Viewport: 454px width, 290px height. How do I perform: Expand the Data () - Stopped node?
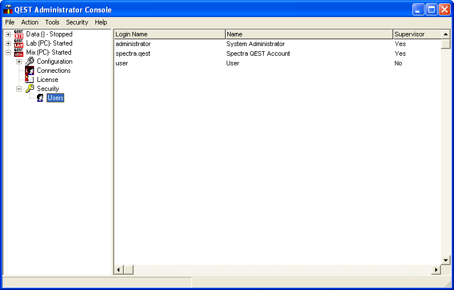pyautogui.click(x=8, y=34)
